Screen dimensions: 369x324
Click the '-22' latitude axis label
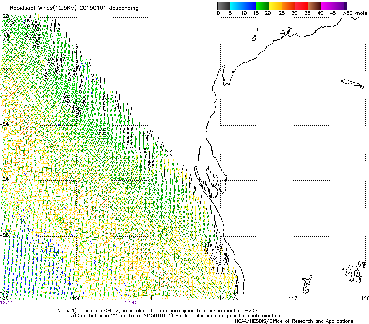4,70
